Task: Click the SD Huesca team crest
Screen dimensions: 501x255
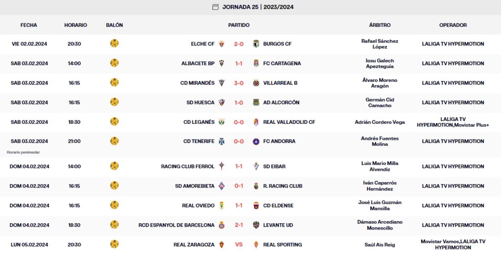Action: pos(222,103)
